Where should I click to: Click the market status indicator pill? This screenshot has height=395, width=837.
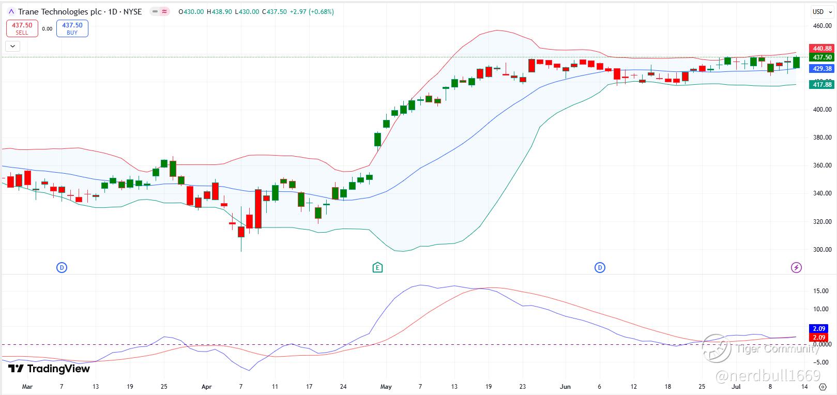click(x=160, y=11)
